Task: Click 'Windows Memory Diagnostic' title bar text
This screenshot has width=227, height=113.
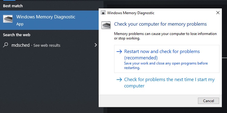Action: tap(131, 13)
